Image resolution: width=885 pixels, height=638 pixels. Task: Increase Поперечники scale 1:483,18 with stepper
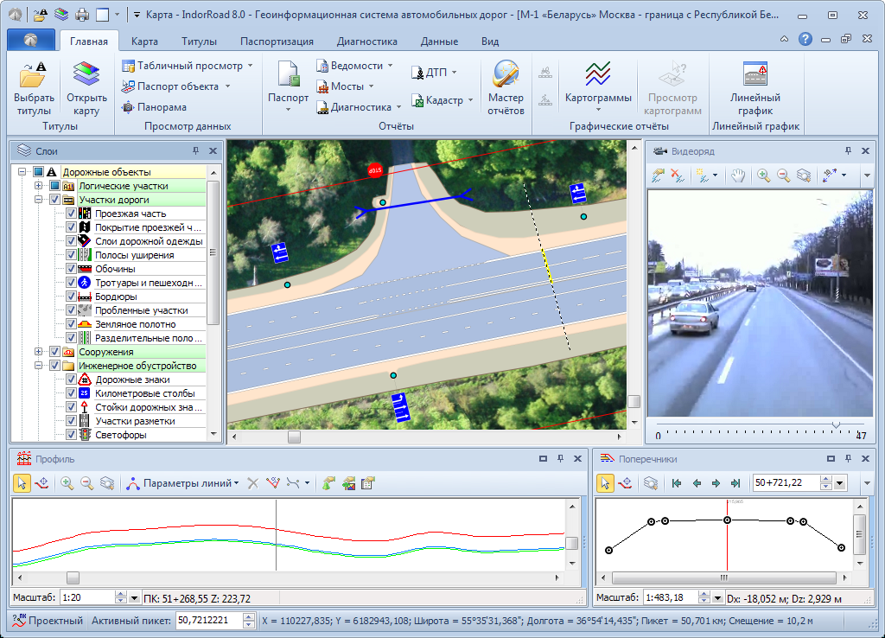[x=704, y=594]
